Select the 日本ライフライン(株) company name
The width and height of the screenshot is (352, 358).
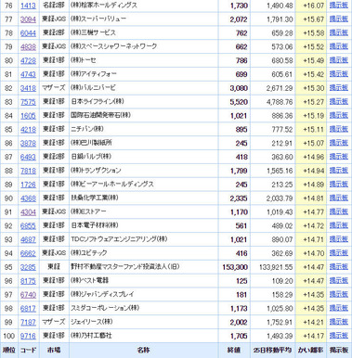click(98, 102)
